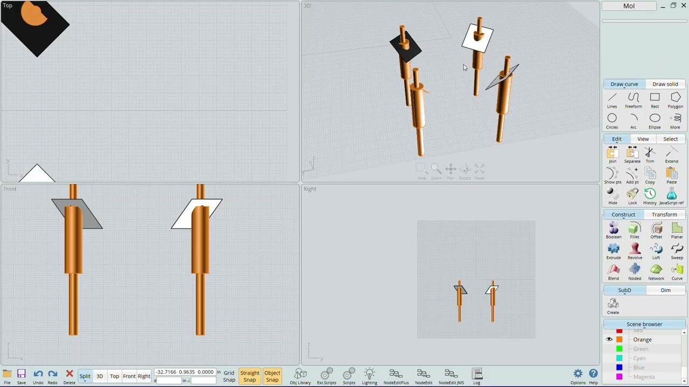Screen dimensions: 689x387
Task: Click the SubD Create tool
Action: [x=613, y=307]
